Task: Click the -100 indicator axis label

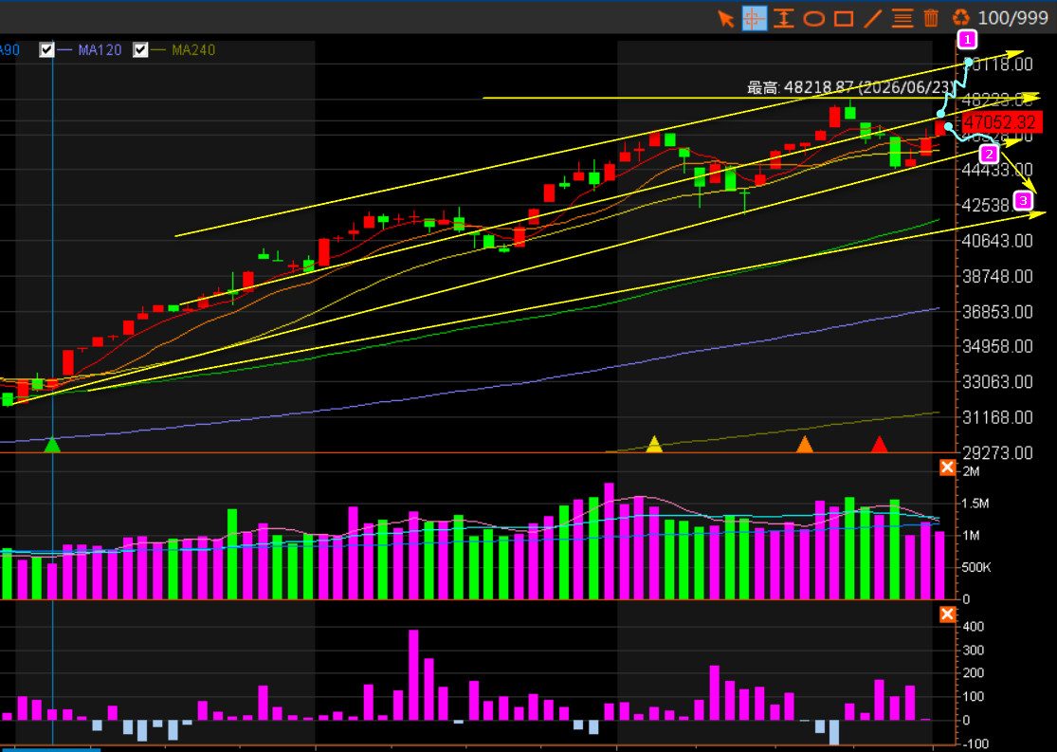Action: [x=975, y=744]
